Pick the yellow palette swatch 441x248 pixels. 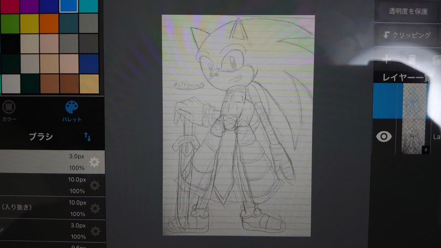tap(30, 24)
